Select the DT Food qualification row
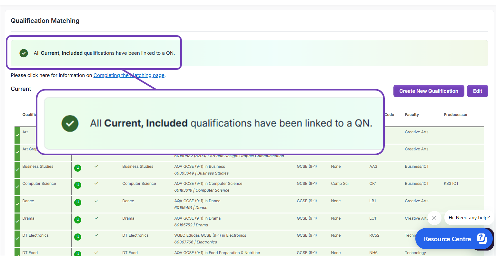The width and height of the screenshot is (496, 256). coord(30,252)
